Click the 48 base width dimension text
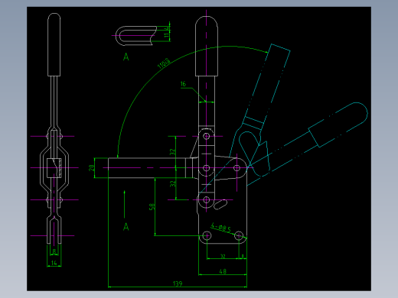This screenshot has width=398, height=298. 223,271
